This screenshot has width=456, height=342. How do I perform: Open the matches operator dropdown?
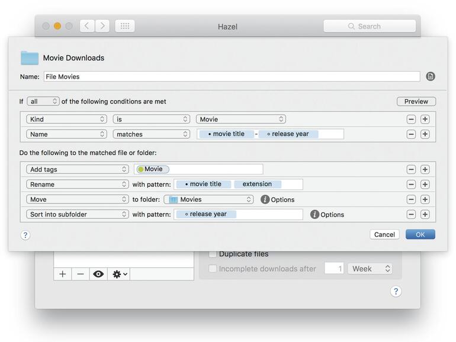pyautogui.click(x=151, y=134)
